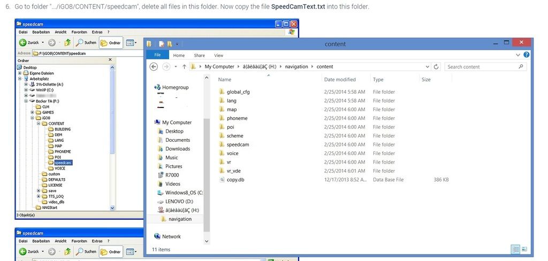This screenshot has height=261, width=548.
Task: Open the Favoriten menu
Action: tap(79, 32)
